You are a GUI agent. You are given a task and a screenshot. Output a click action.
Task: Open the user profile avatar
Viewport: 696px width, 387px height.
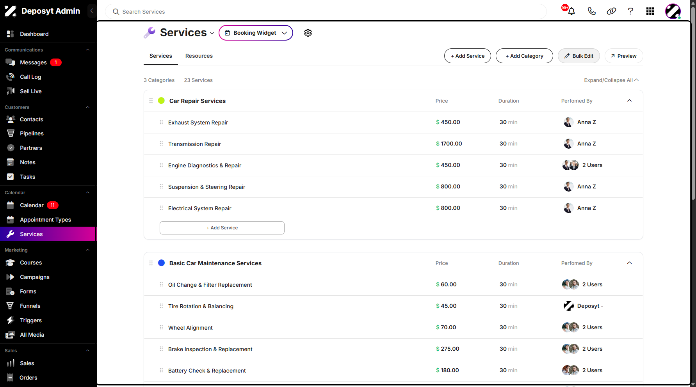(673, 11)
